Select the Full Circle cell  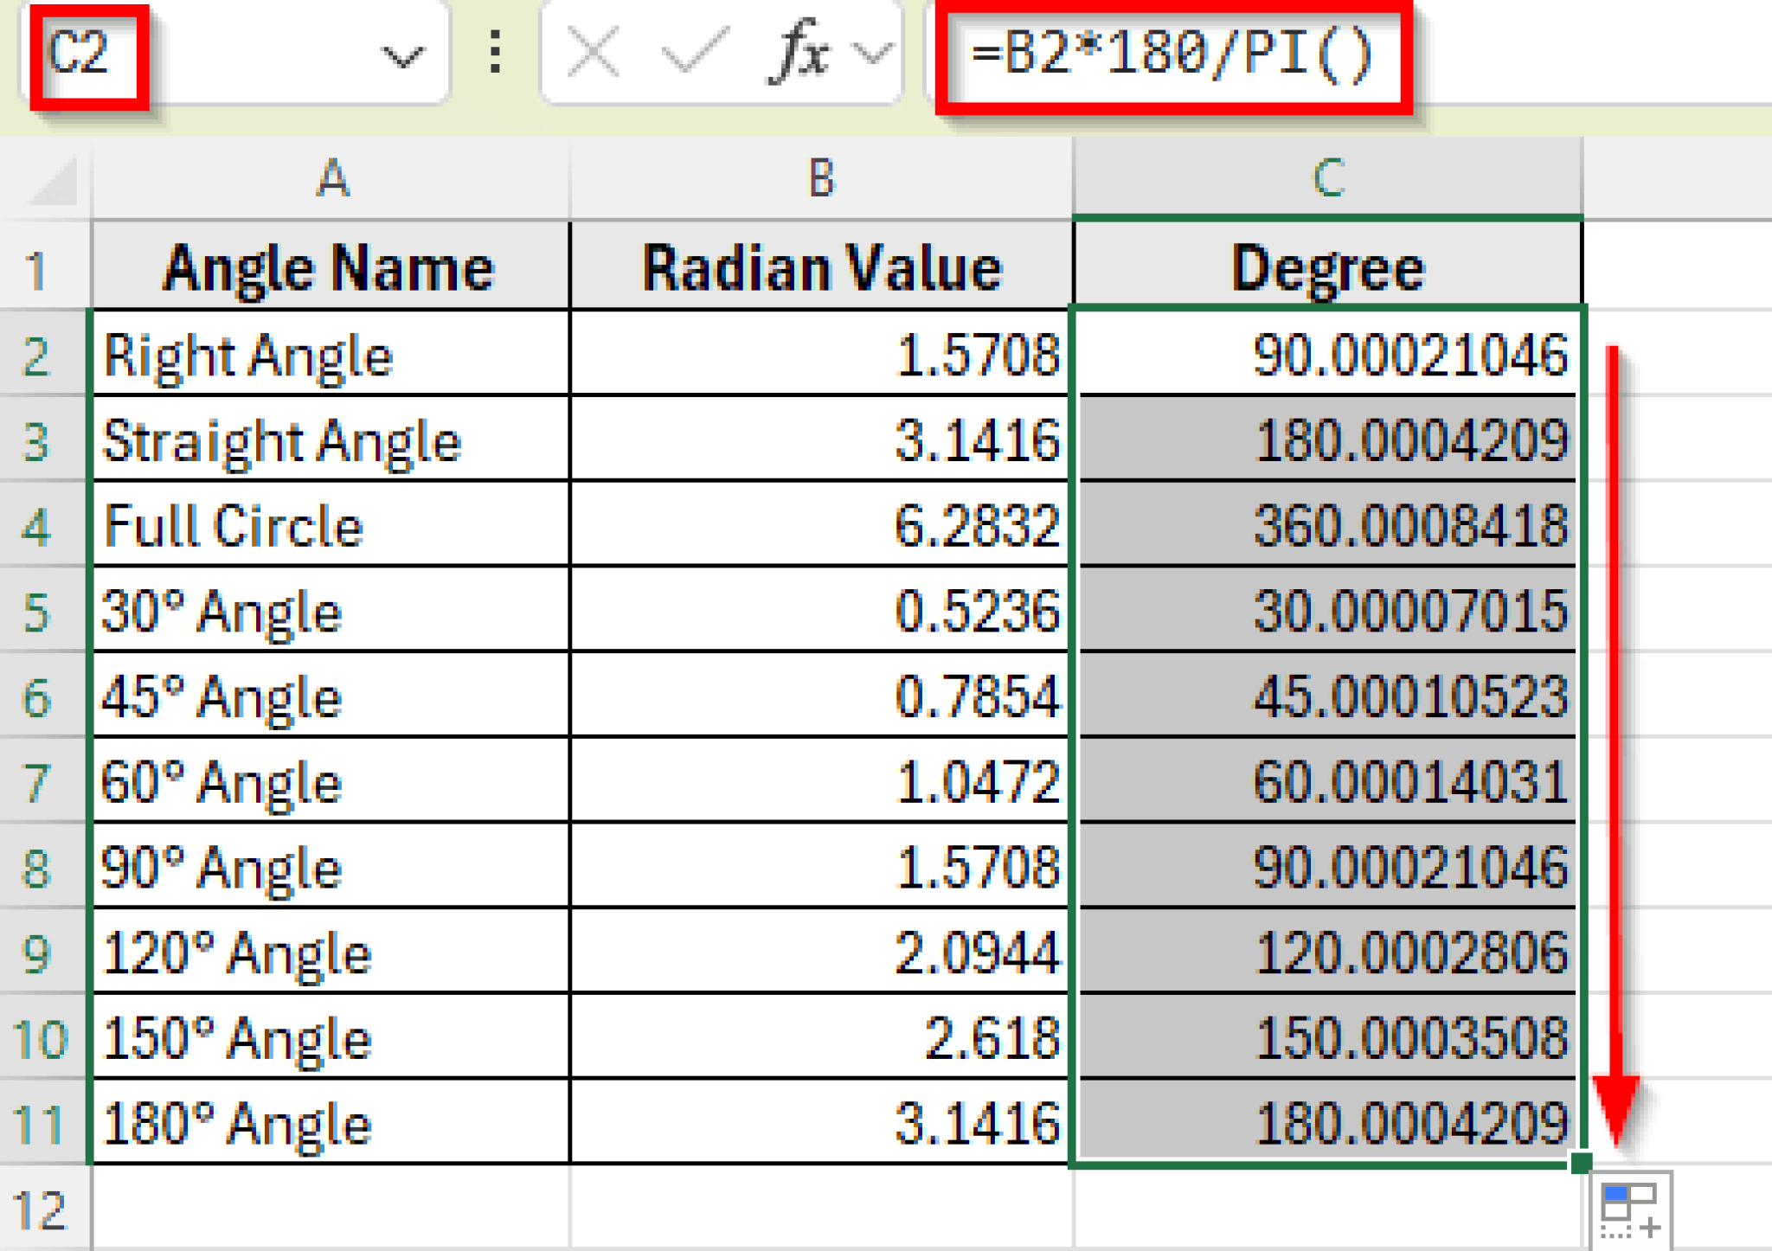point(331,526)
